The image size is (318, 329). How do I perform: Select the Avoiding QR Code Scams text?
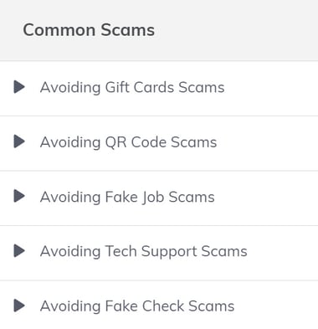(128, 142)
